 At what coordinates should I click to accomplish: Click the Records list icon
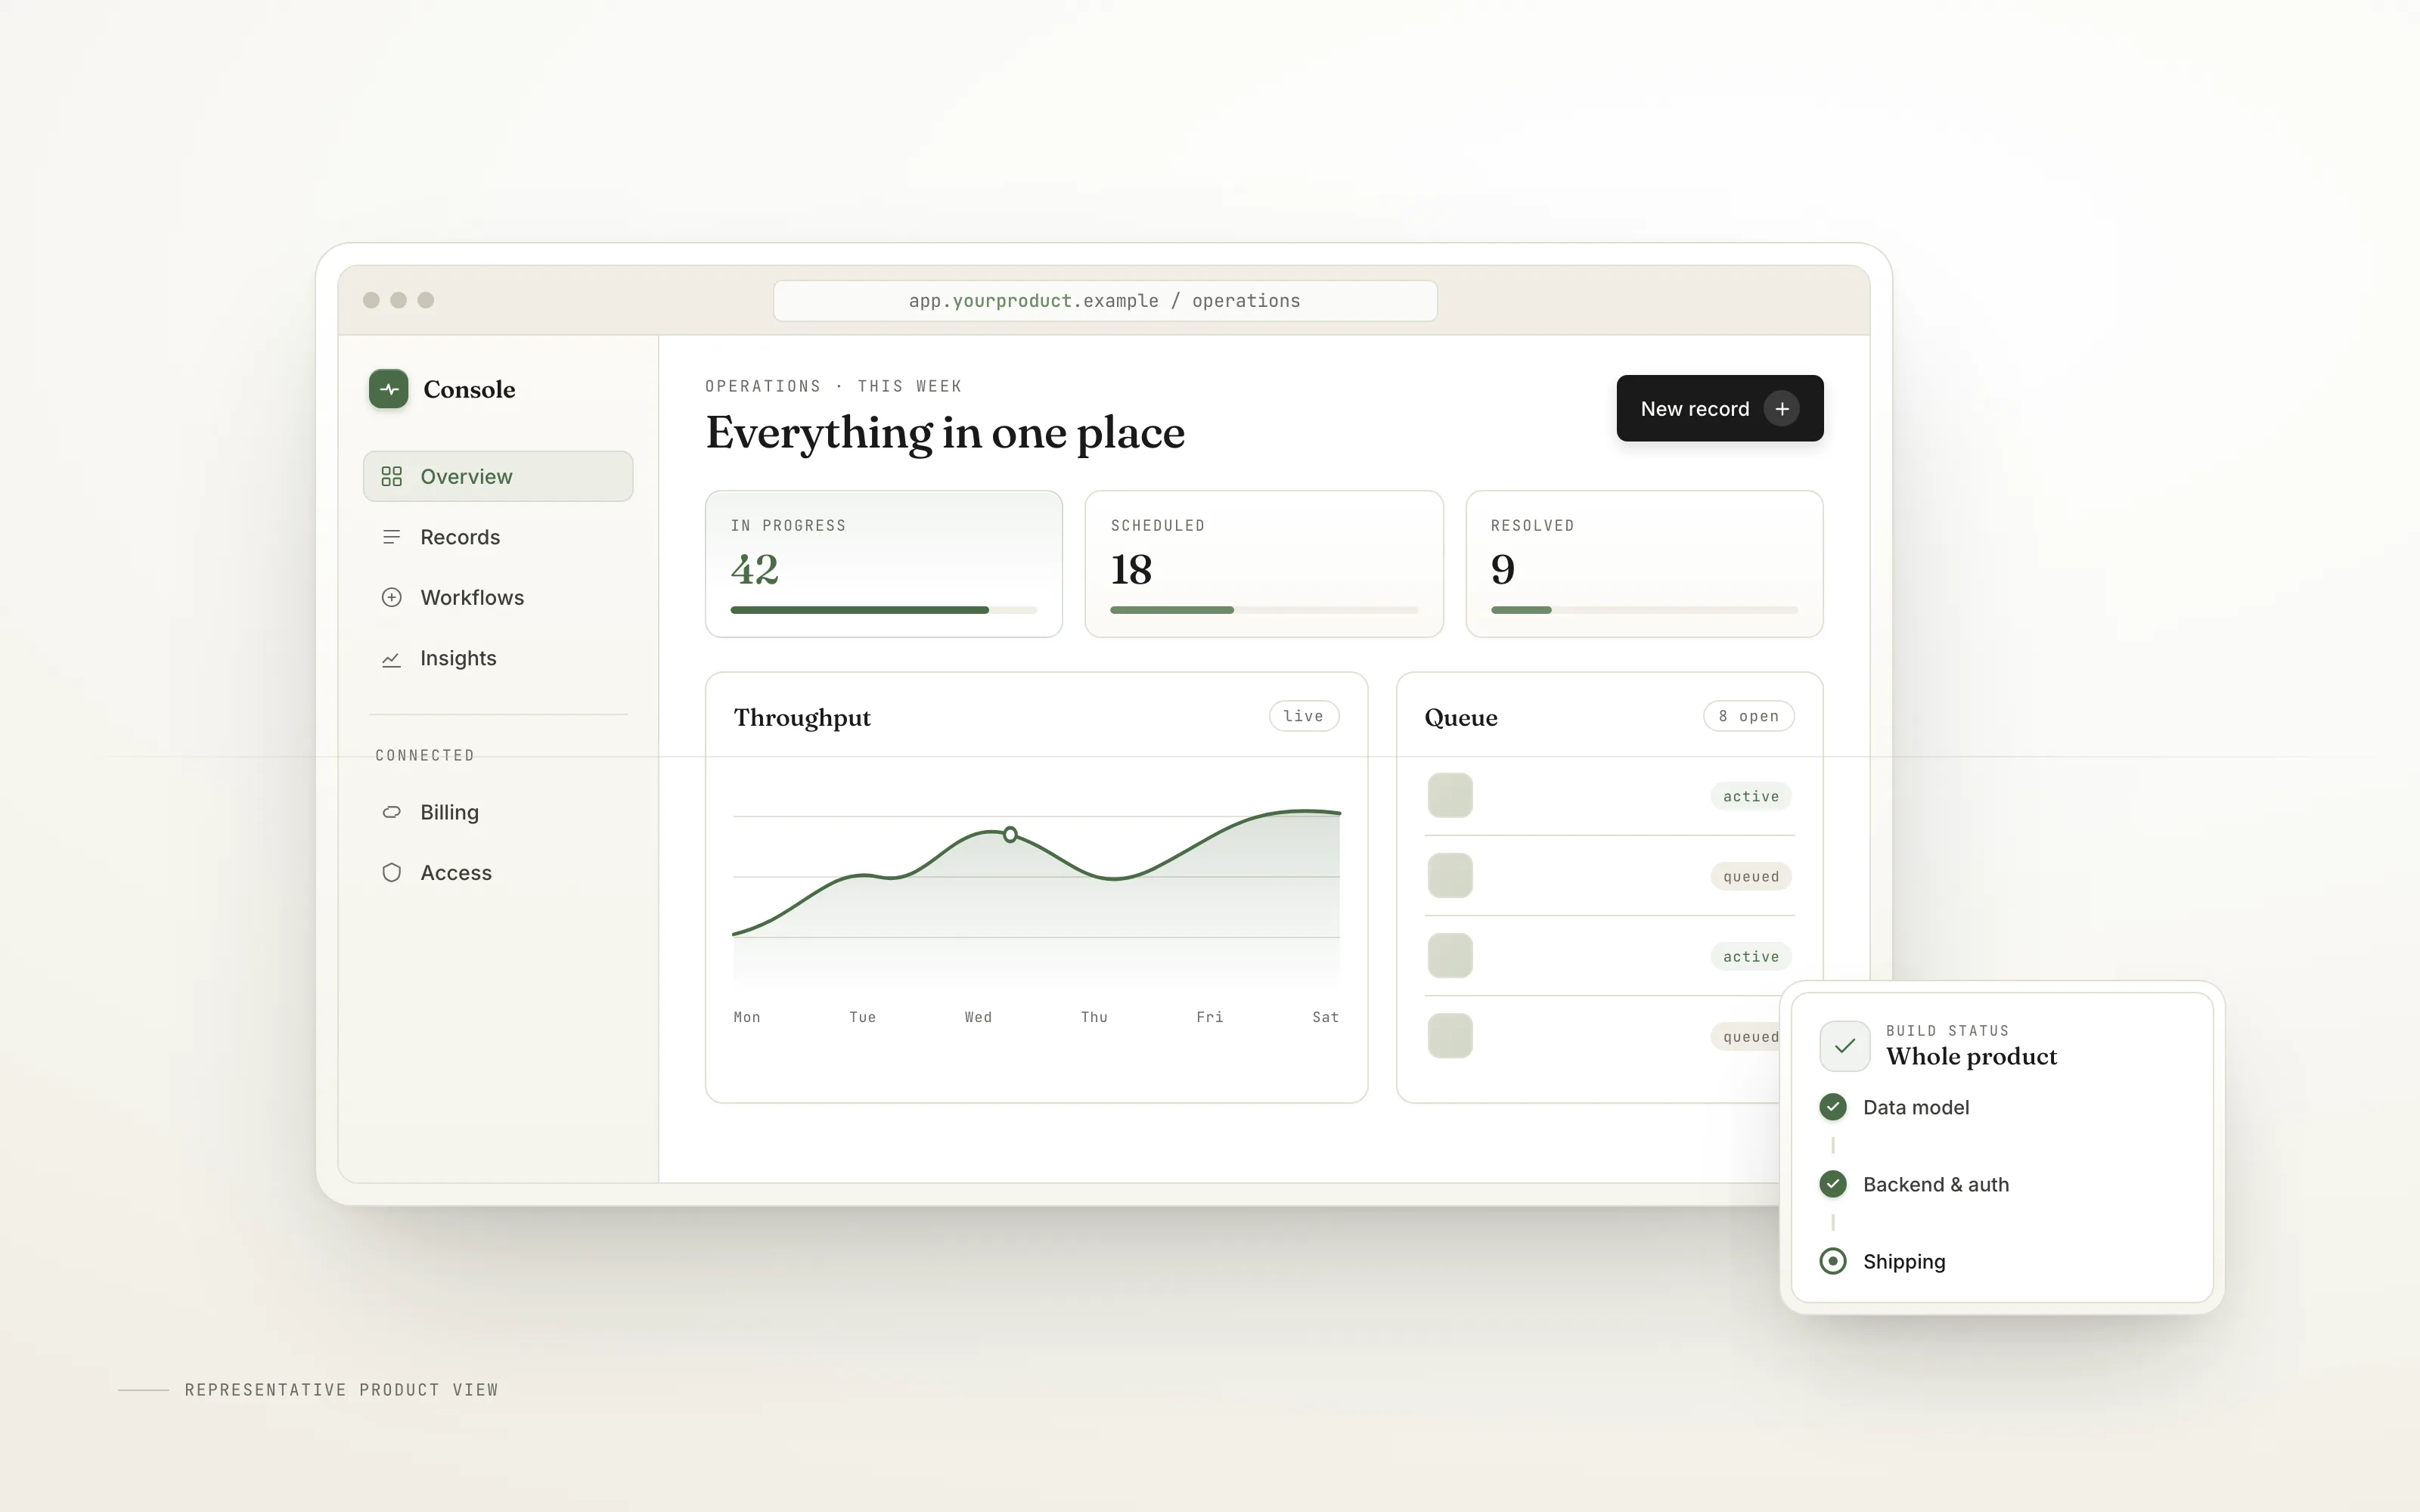[x=392, y=537]
